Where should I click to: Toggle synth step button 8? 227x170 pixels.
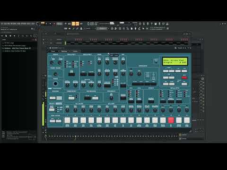point(123,120)
